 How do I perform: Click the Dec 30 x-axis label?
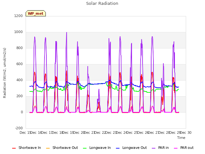(186, 133)
